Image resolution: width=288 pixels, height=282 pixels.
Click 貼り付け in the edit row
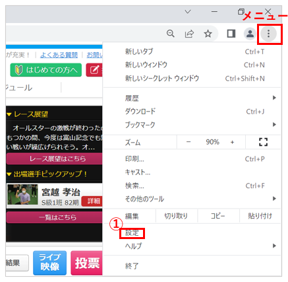tap(260, 216)
